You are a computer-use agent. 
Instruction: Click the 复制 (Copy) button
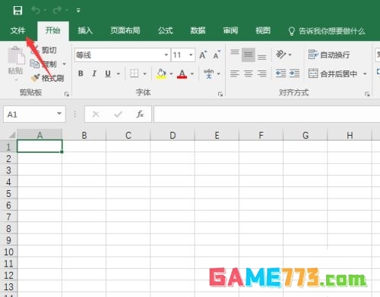43,64
